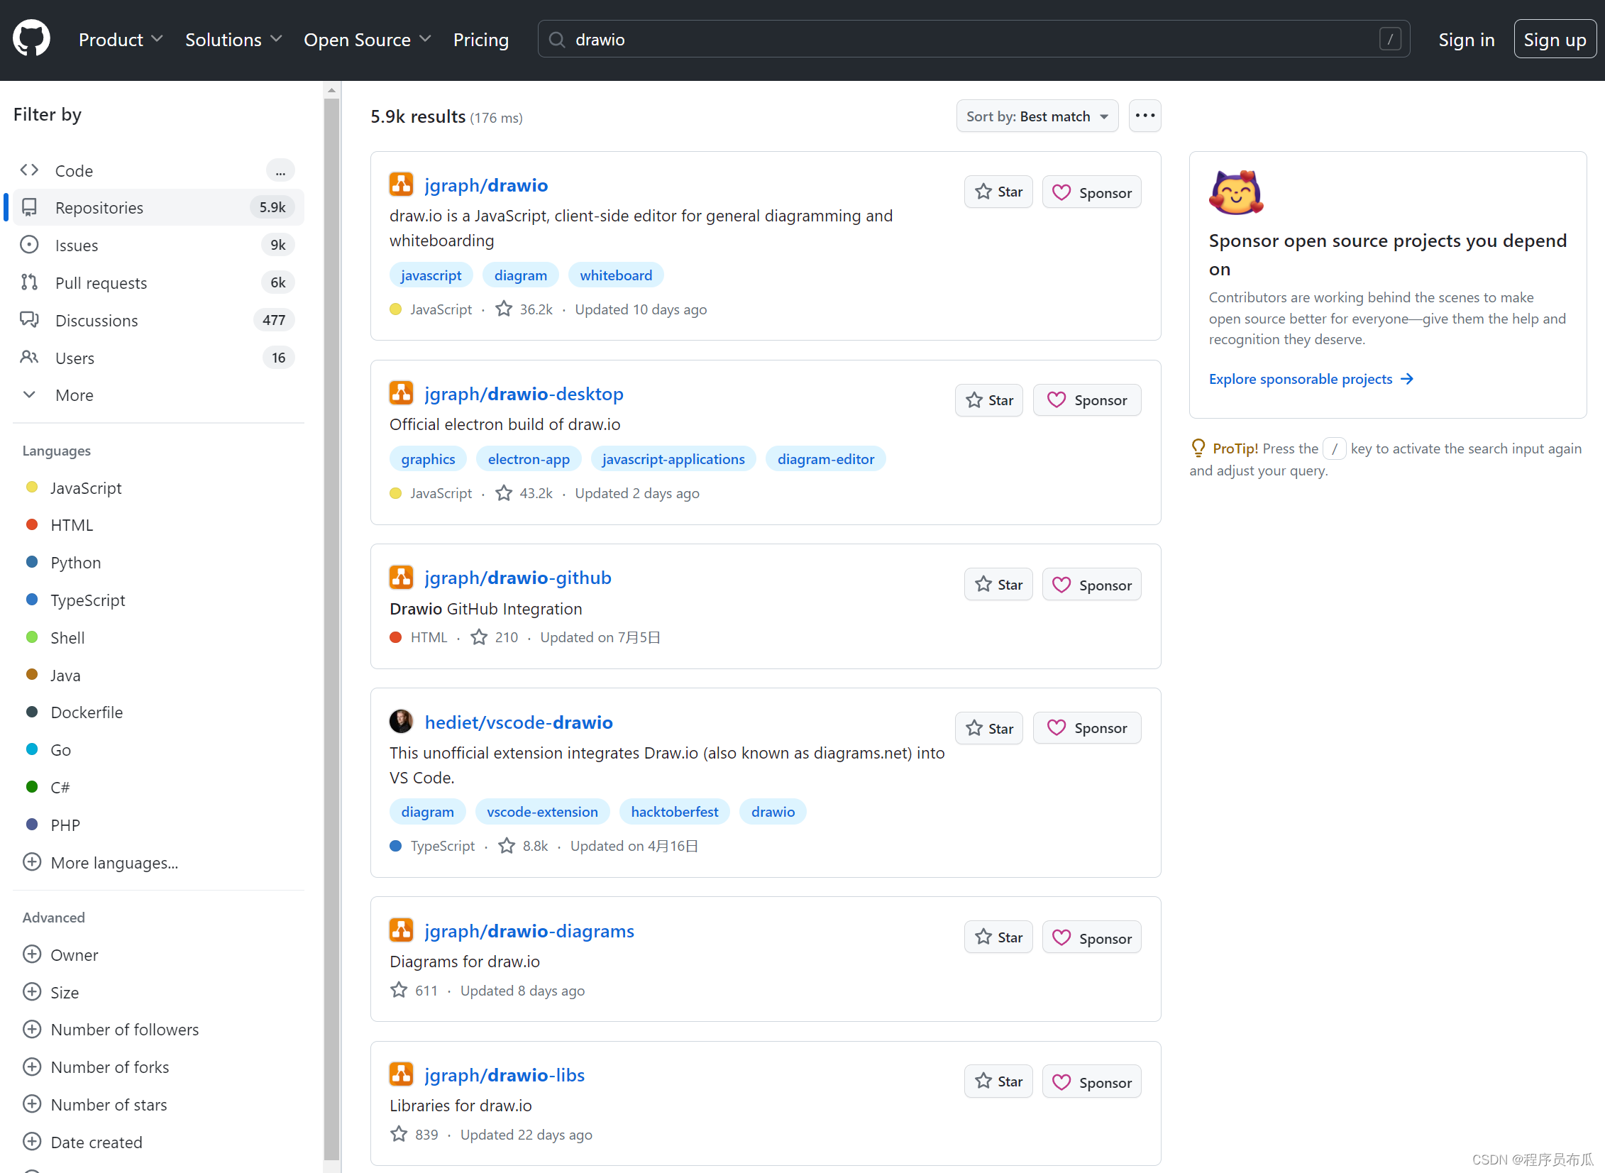Select the Issues filter
The image size is (1605, 1173).
[x=77, y=245]
